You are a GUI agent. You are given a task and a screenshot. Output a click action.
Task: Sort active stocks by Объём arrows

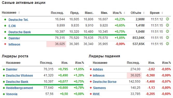coord(144,13)
